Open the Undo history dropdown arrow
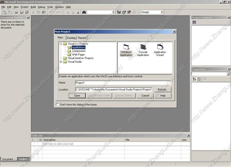This screenshot has width=231, height=167. click(54, 12)
